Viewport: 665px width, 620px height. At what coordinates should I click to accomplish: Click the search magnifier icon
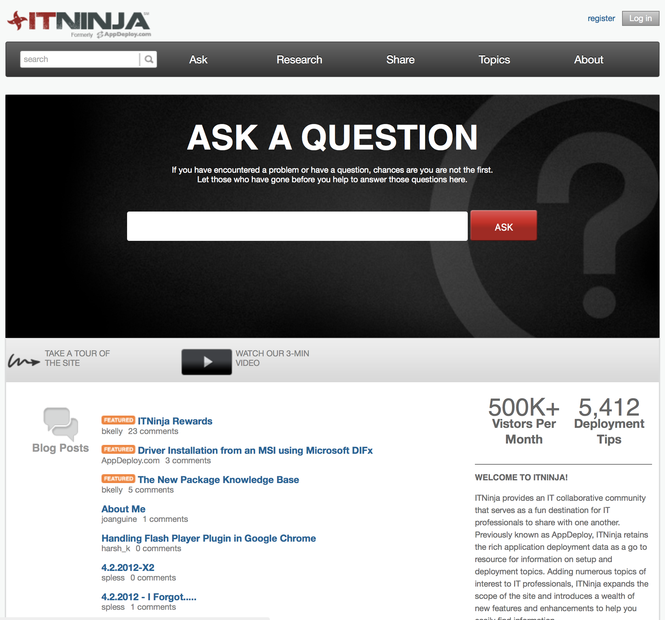click(149, 59)
